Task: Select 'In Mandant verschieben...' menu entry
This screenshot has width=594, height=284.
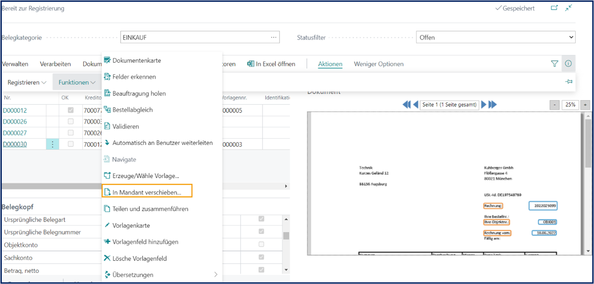Action: [x=147, y=192]
